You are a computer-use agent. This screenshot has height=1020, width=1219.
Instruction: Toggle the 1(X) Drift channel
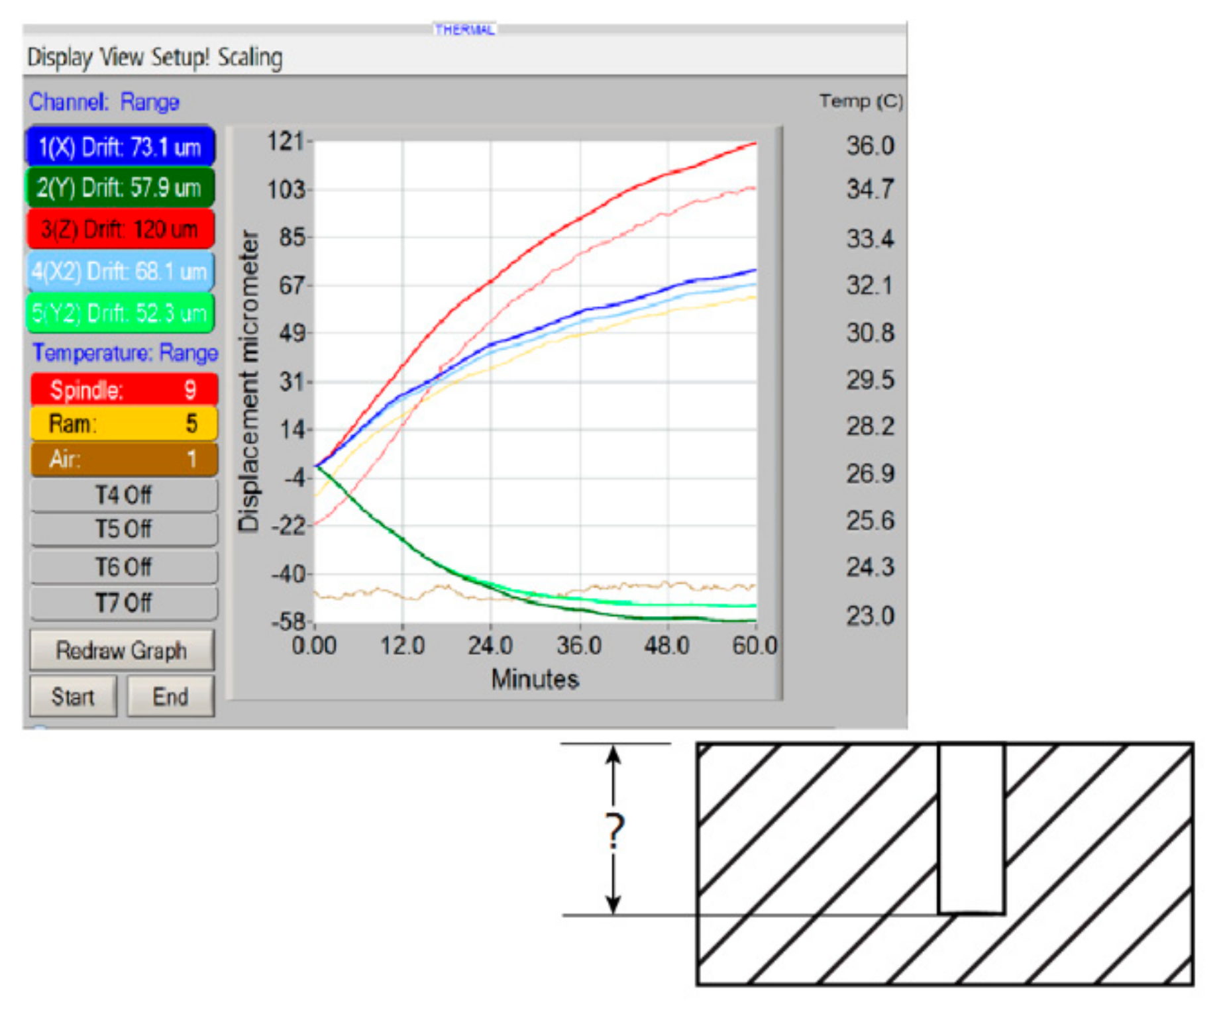point(120,146)
